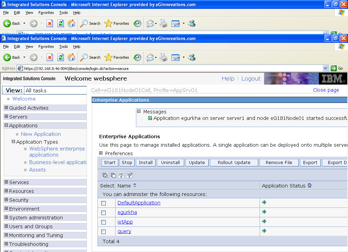
Task: Open Search in front browser toolbar
Action: tap(90, 57)
